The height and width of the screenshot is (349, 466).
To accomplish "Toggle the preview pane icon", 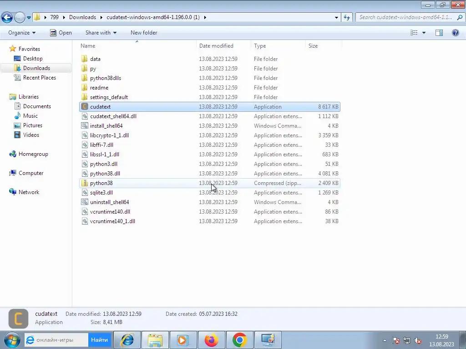I will (x=439, y=33).
